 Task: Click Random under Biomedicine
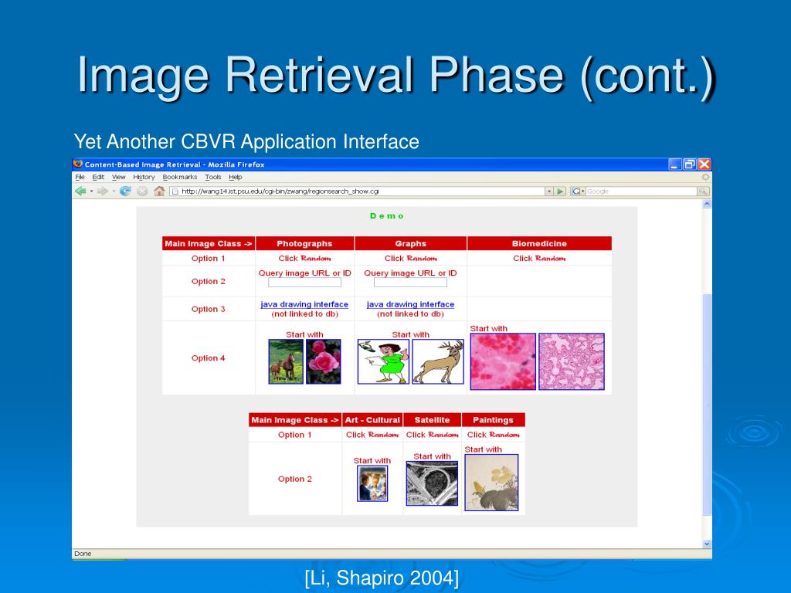click(550, 258)
